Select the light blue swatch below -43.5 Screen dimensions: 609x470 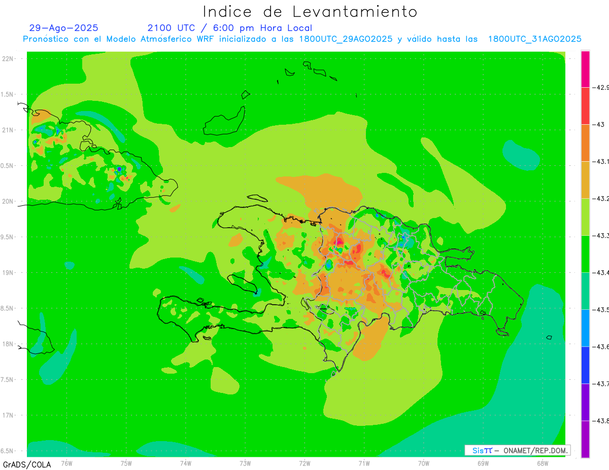[585, 328]
